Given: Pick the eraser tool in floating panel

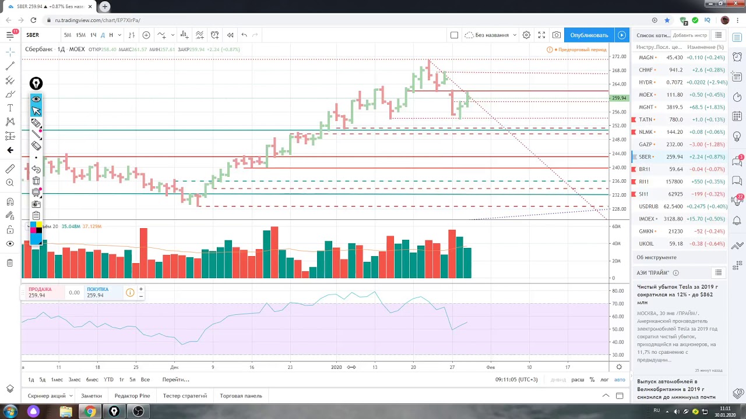Looking at the screenshot, I should pos(36,146).
